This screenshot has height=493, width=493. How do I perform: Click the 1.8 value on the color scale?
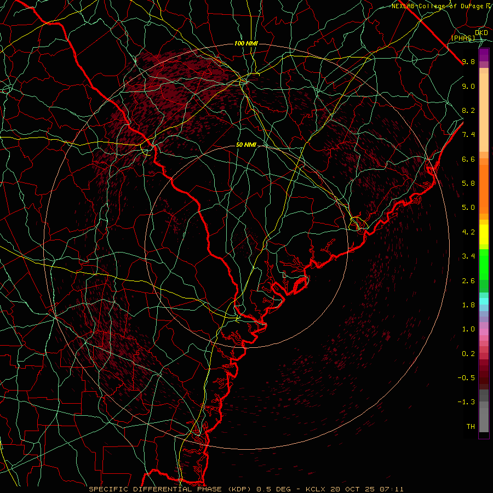coord(468,305)
